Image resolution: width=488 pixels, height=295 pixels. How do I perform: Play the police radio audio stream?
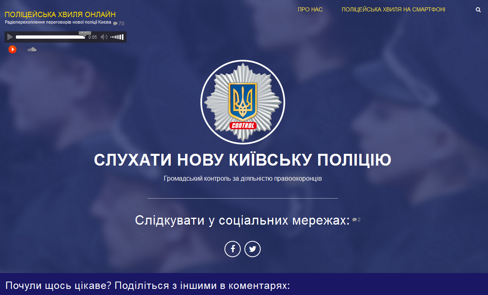[x=10, y=37]
